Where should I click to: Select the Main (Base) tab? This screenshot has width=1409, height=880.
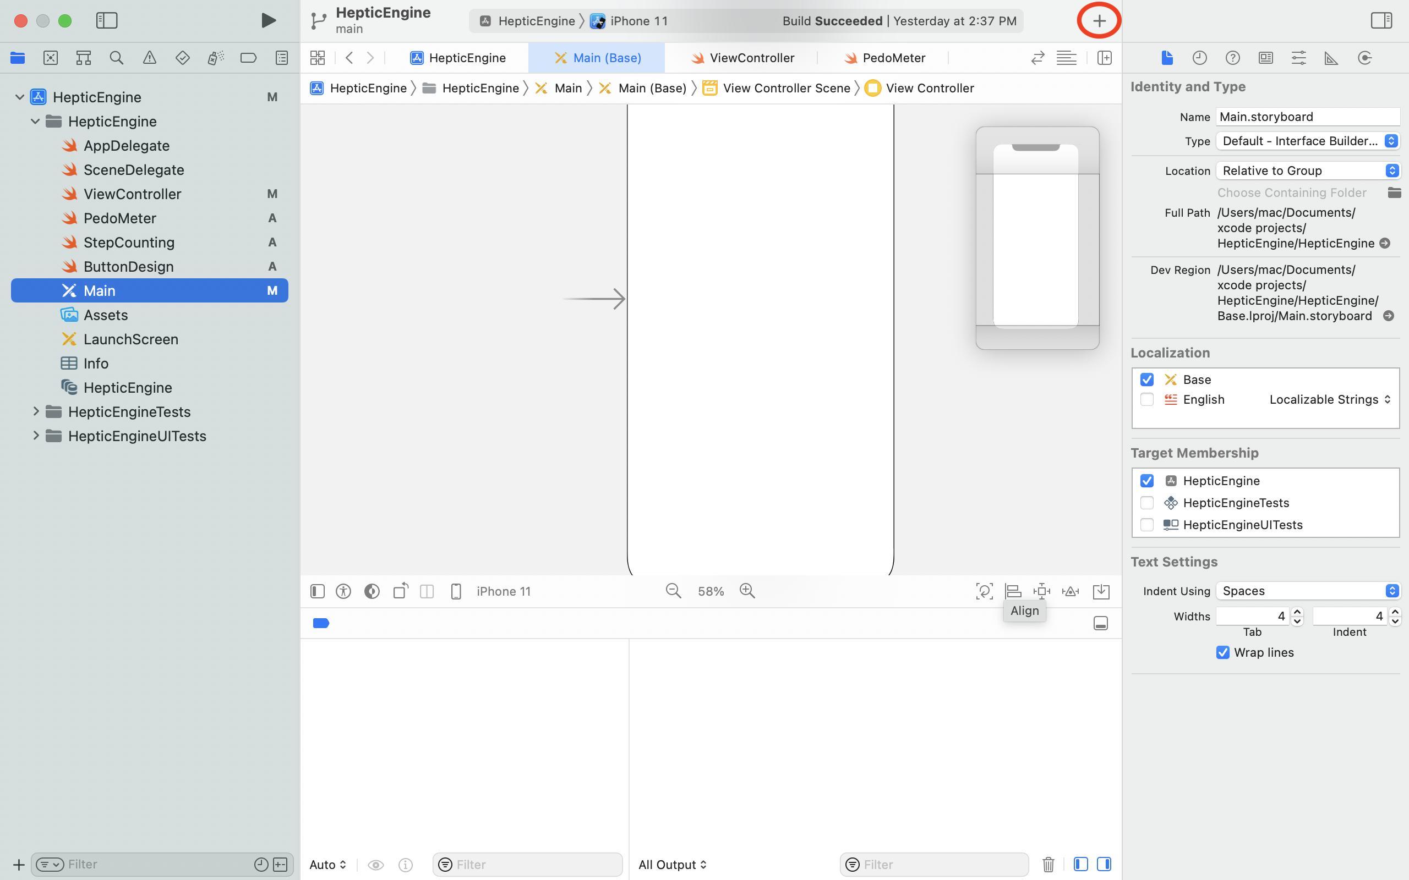pos(597,58)
